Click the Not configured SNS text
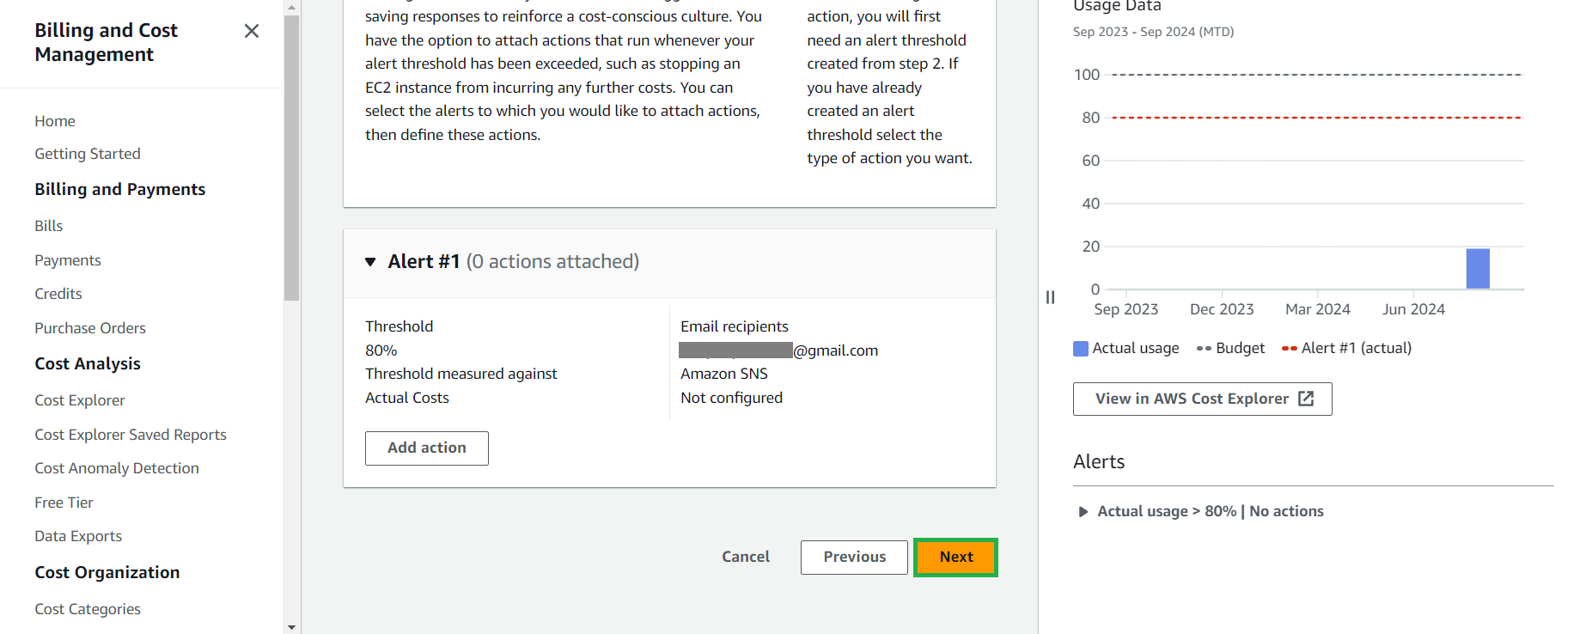 point(731,398)
